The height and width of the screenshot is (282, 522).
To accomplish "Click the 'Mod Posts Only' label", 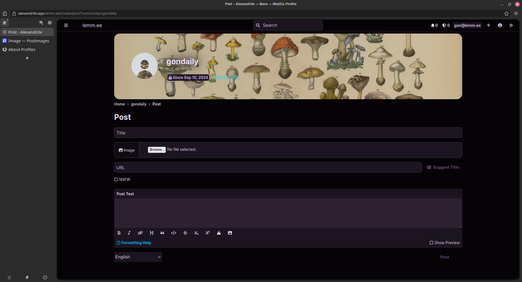I will [226, 77].
